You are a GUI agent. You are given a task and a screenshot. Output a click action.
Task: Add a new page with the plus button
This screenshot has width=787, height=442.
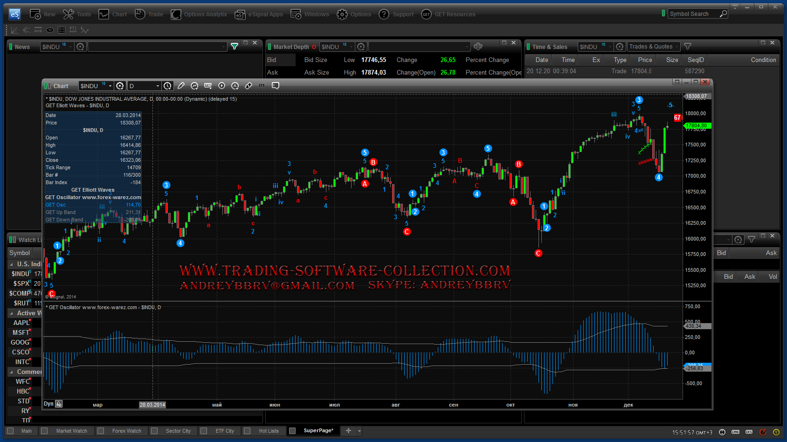click(348, 431)
